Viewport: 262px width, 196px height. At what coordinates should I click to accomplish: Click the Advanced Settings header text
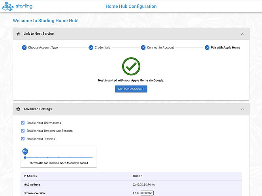pos(38,109)
